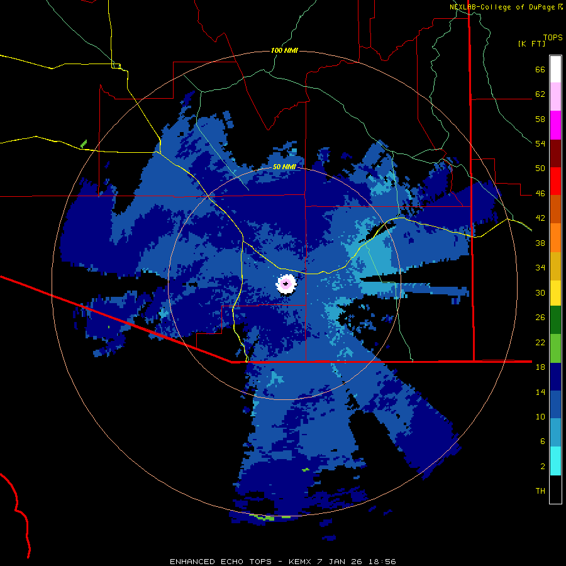
Task: Select the gold legend swatch
Action: [x=555, y=266]
